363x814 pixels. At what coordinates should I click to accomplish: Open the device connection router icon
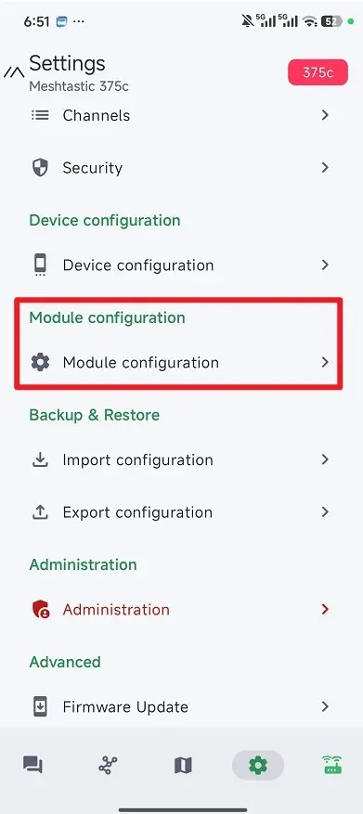(x=332, y=765)
